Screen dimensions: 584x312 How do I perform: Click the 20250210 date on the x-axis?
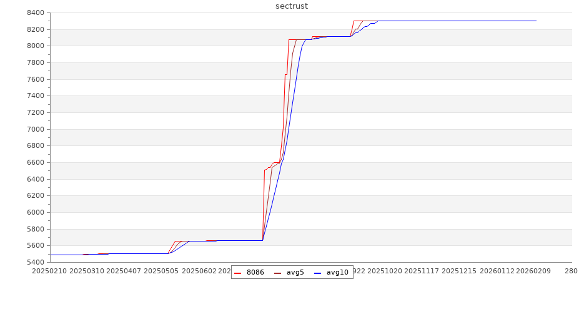[50, 271]
